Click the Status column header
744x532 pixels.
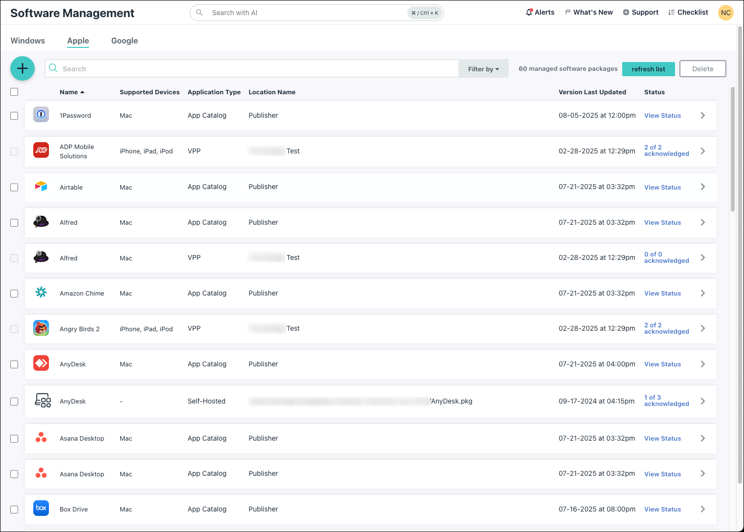[x=654, y=92]
